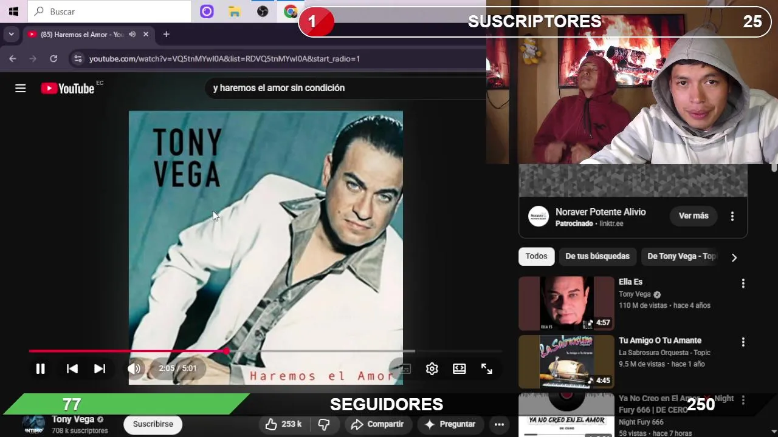The width and height of the screenshot is (778, 437).
Task: Select De tus búsquedas chip
Action: point(597,256)
